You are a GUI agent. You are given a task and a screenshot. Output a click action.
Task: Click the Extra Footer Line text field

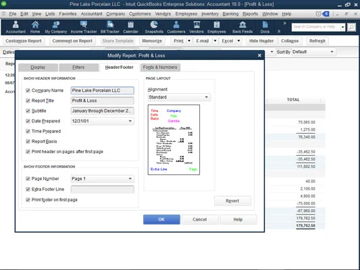tap(103, 189)
